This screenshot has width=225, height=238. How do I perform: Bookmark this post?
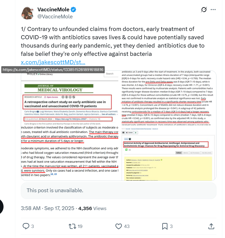click(x=165, y=226)
